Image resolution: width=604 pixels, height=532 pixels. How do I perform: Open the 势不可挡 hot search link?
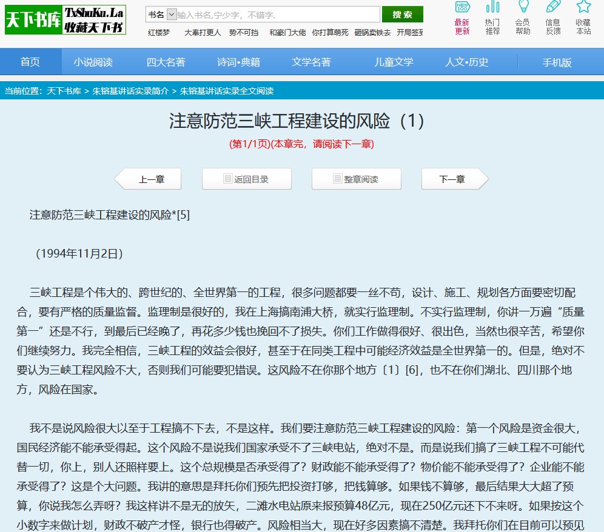tap(243, 33)
